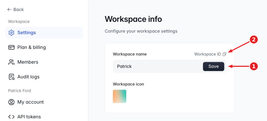The width and height of the screenshot is (267, 121).
Task: Click the 'Workspace info' heading
Action: coord(133,19)
